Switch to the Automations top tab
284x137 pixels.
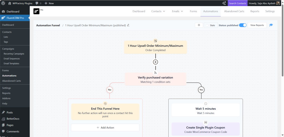211,11
